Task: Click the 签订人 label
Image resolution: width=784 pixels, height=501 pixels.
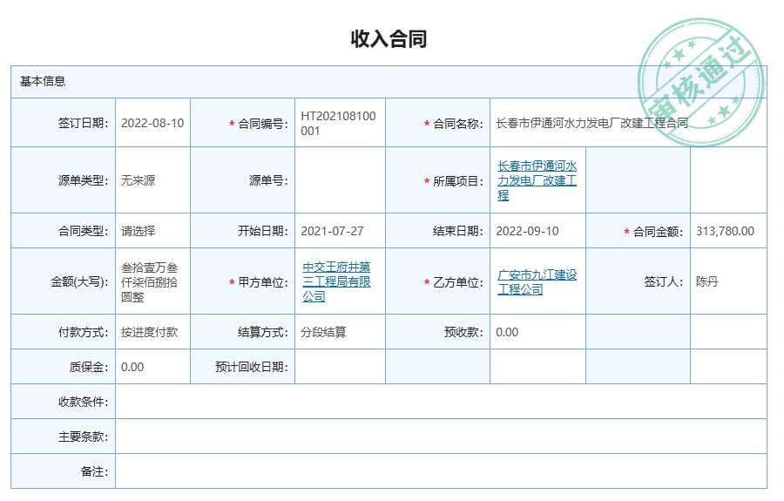Action: click(664, 281)
